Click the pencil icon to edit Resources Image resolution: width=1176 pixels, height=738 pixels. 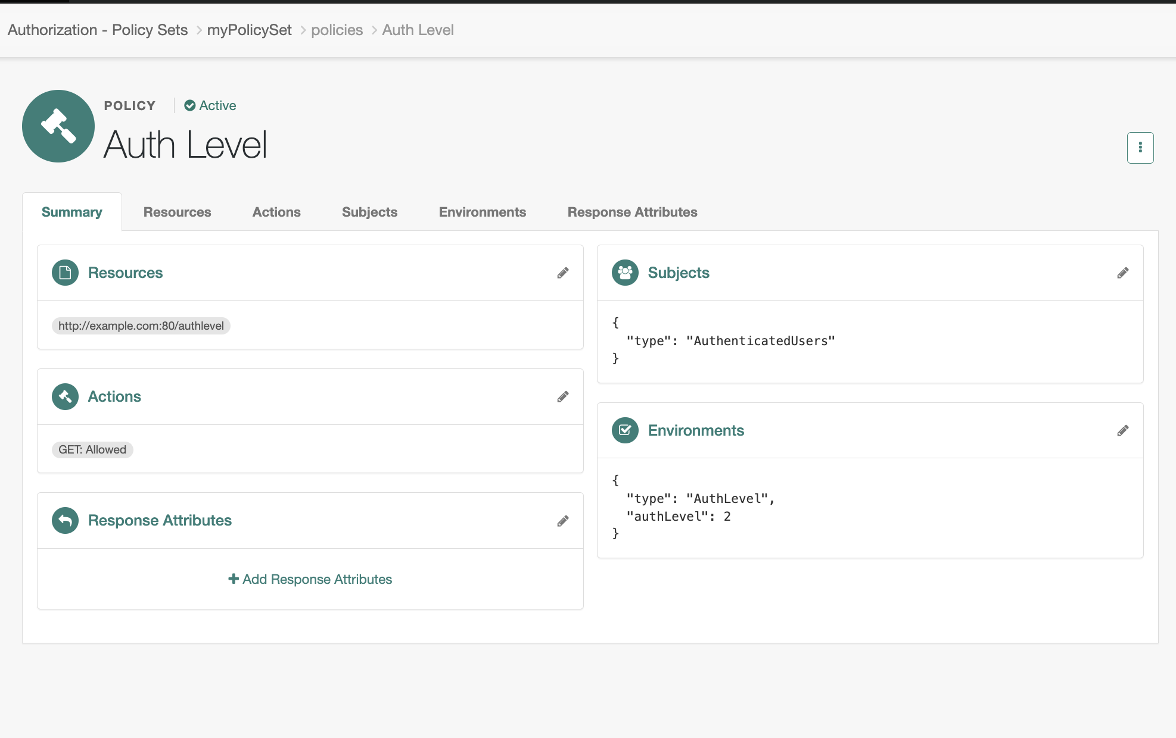(x=563, y=273)
